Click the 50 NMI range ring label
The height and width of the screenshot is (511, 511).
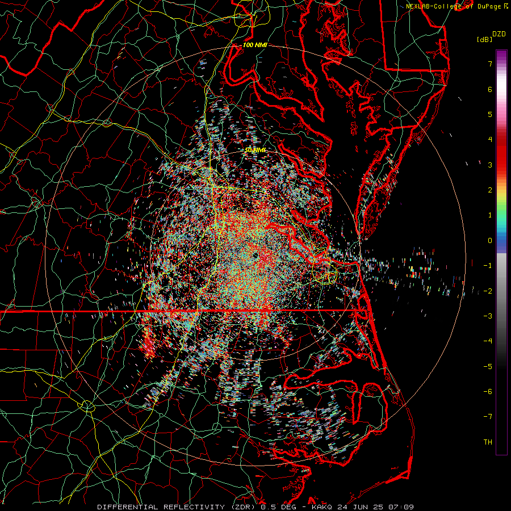[255, 150]
